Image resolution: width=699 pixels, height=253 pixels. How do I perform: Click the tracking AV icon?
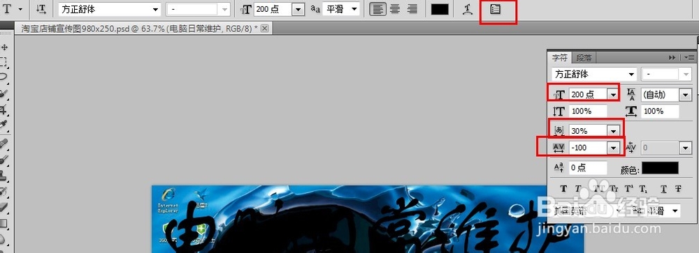(x=559, y=148)
